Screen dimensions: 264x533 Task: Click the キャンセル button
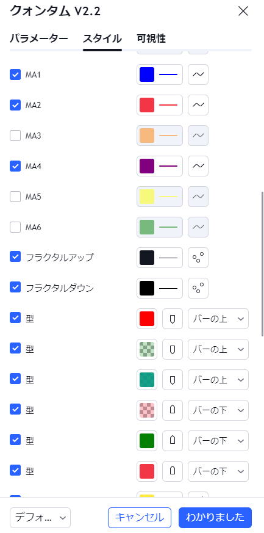click(x=140, y=517)
